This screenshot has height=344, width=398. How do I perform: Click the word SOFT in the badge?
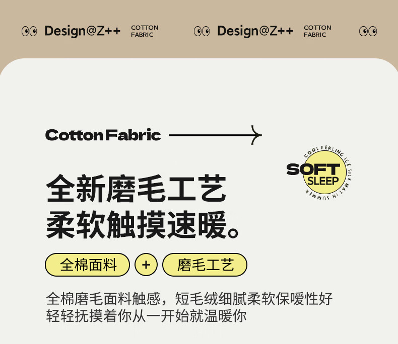coord(312,169)
